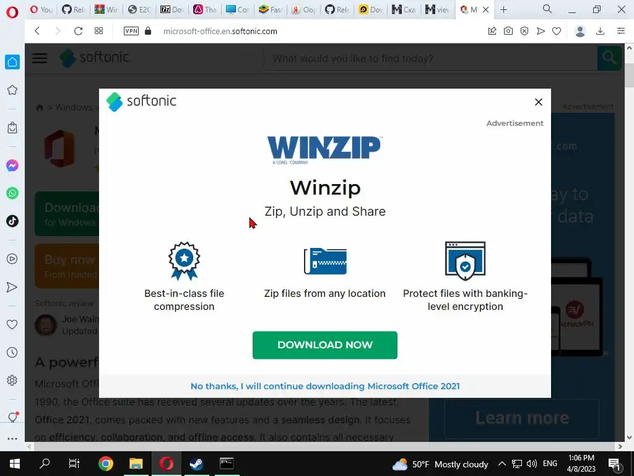Open bookmarks star in sidebar

[x=12, y=90]
